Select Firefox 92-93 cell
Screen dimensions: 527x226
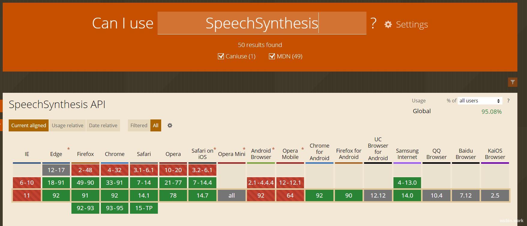[85, 208]
